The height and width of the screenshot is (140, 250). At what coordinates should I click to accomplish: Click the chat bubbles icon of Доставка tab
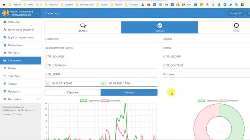83,26
